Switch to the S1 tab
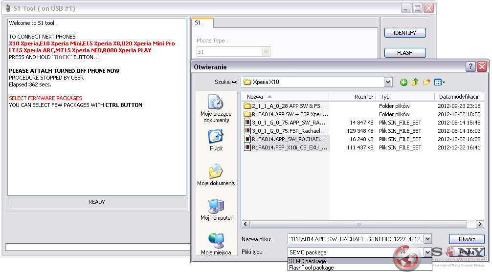 pyautogui.click(x=202, y=22)
